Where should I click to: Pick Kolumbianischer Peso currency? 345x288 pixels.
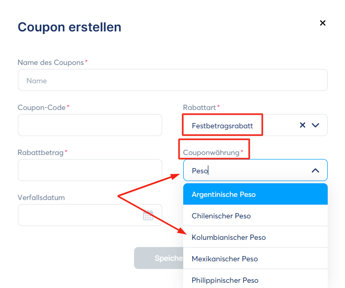[255, 237]
